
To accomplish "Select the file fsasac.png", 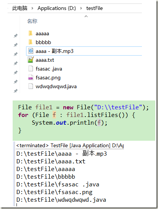I will (48, 78).
